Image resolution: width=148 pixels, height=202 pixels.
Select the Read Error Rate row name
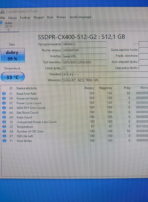pyautogui.click(x=26, y=94)
